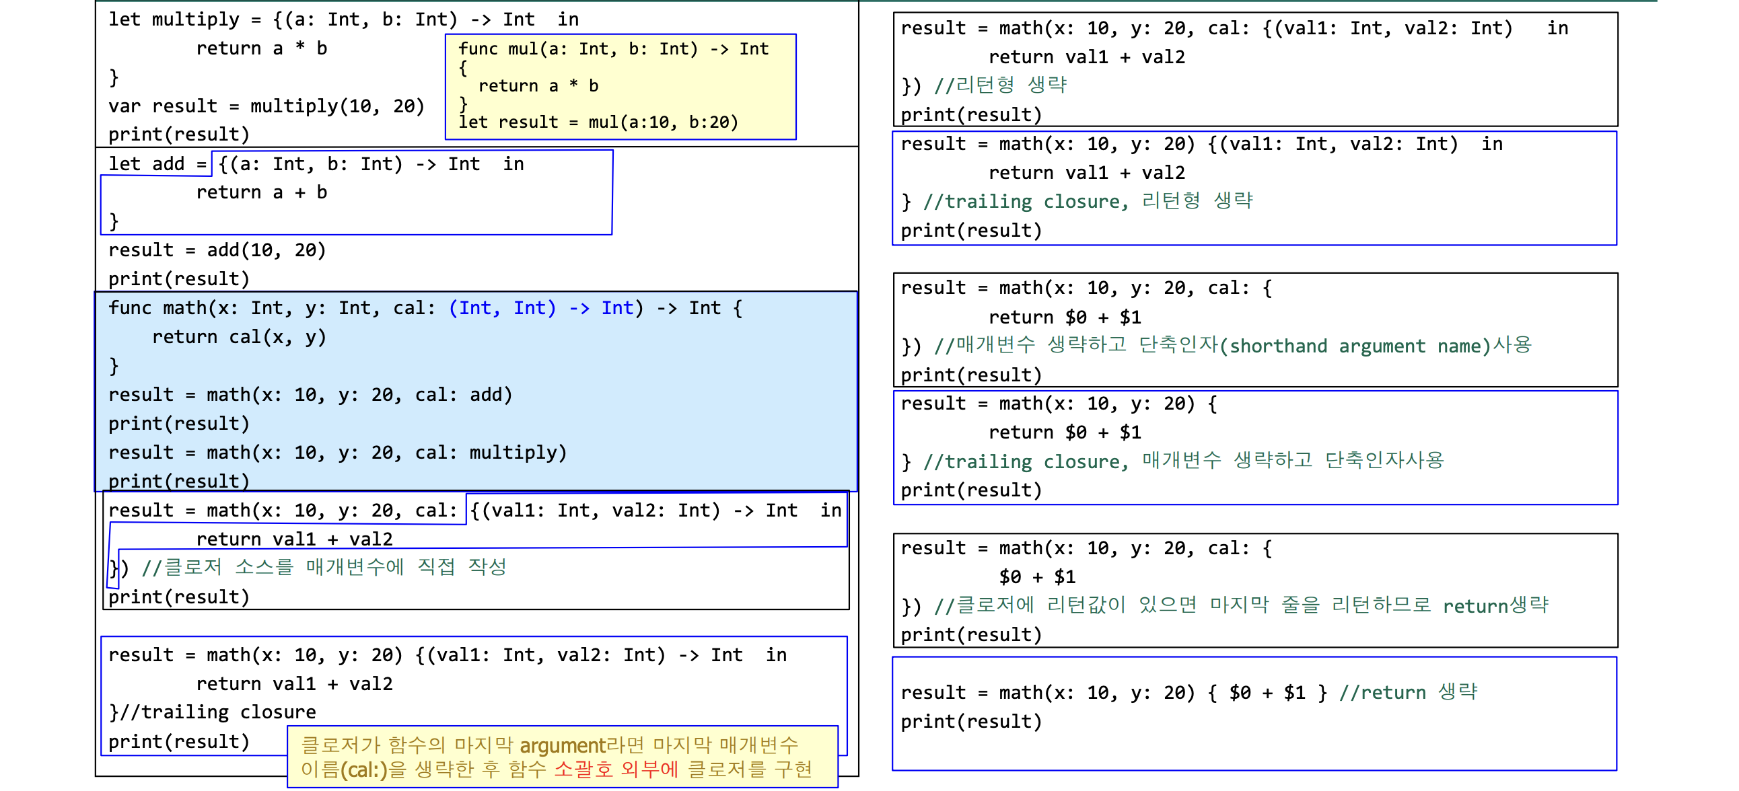Click 'return a + b' in add closure
The height and width of the screenshot is (791, 1739).
click(261, 193)
